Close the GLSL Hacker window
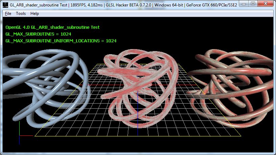Image resolution: width=276 pixels, height=155 pixels. pos(266,3)
